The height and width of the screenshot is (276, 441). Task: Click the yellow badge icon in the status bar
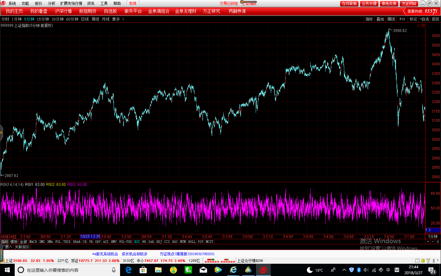click(423, 261)
